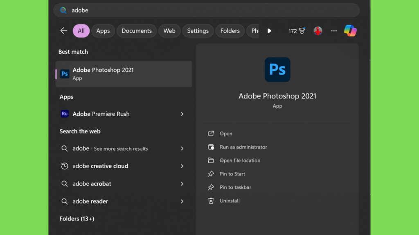Open the rewards trophy icon
The image size is (419, 235).
click(302, 31)
